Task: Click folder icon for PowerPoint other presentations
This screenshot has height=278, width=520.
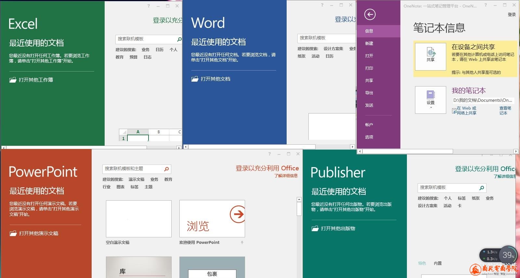Action: (13, 233)
